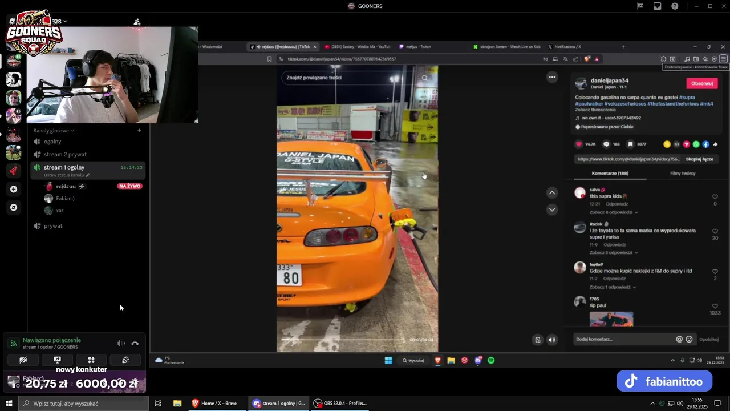730x411 pixels.
Task: Toggle noise suppression waveform icon
Action: pyautogui.click(x=121, y=343)
